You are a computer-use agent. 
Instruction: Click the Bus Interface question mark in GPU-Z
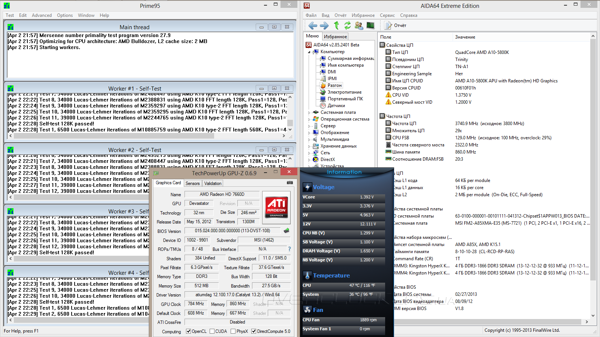coord(289,249)
